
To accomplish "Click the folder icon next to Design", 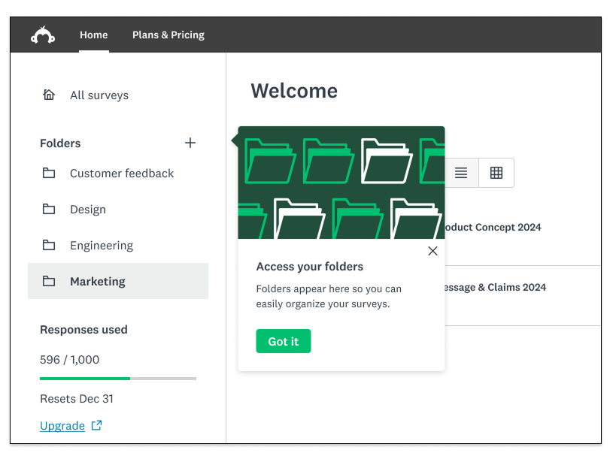I will click(x=49, y=210).
